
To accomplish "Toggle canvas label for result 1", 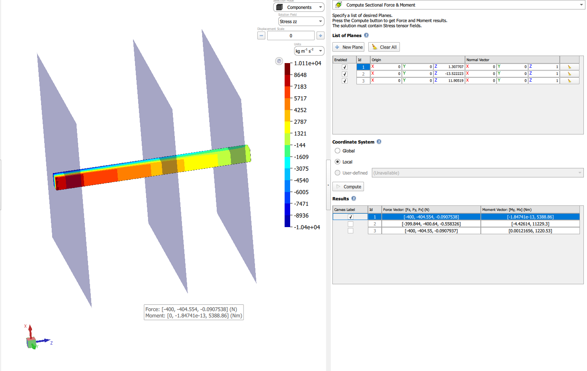I will pos(351,217).
